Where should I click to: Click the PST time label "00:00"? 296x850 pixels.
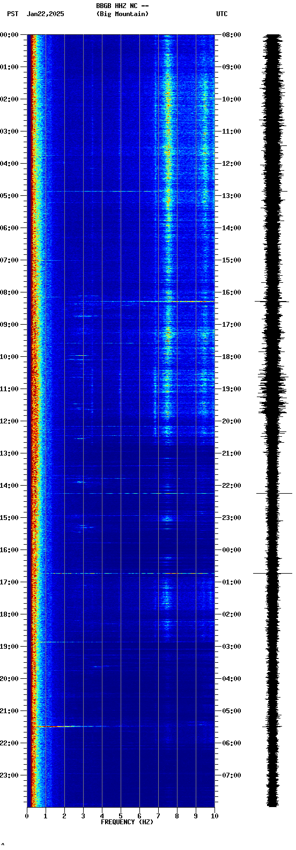pos(9,35)
